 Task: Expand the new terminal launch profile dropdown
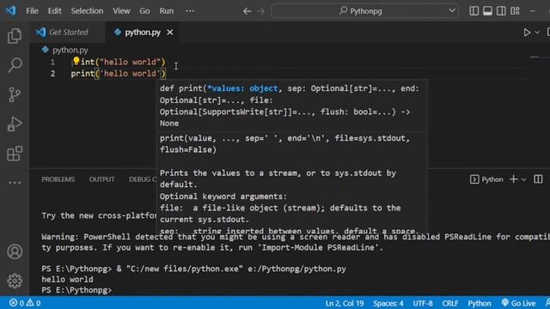click(523, 179)
